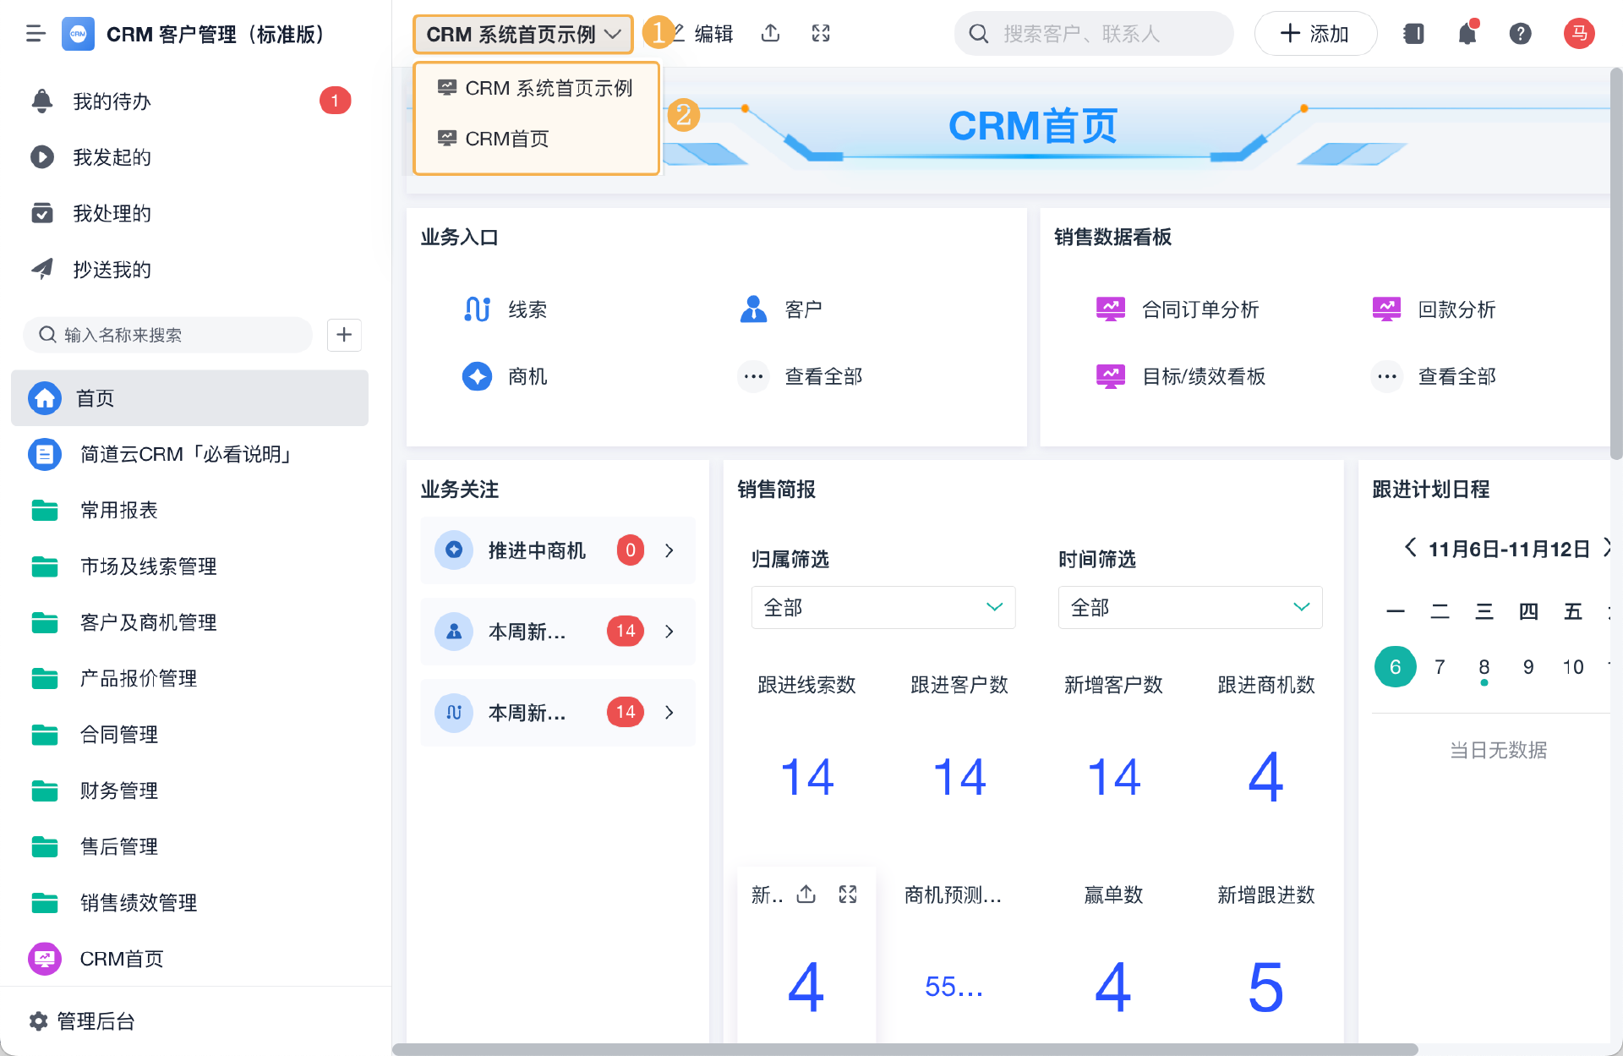1623x1056 pixels.
Task: Open the 商机 business entry icon
Action: tap(478, 376)
